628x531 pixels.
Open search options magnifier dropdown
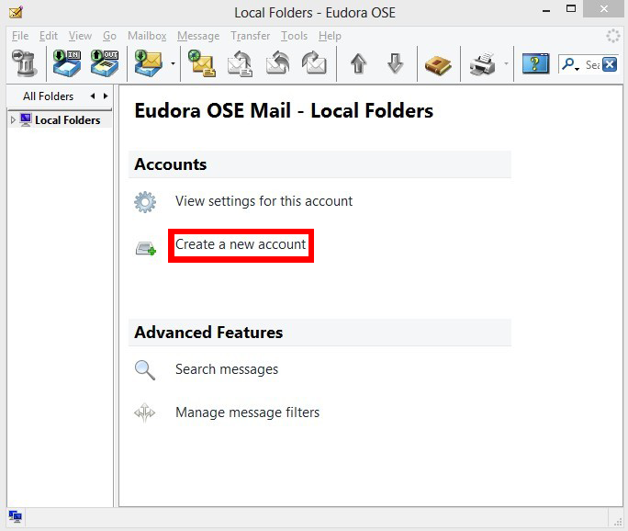click(570, 64)
